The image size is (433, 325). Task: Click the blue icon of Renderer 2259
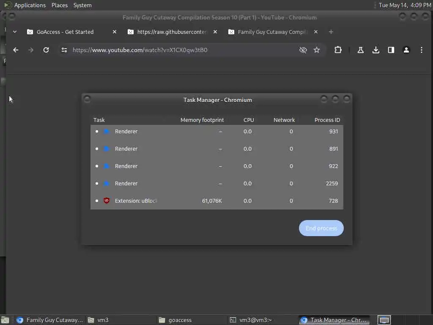click(107, 184)
